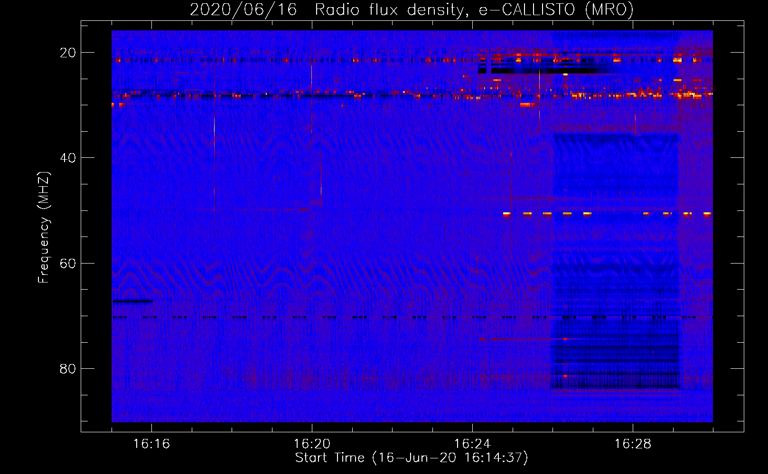
Task: Click the '20' frequency tick label
Action: click(68, 53)
